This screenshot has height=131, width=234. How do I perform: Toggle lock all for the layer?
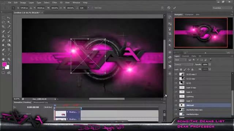pyautogui.click(x=192, y=70)
